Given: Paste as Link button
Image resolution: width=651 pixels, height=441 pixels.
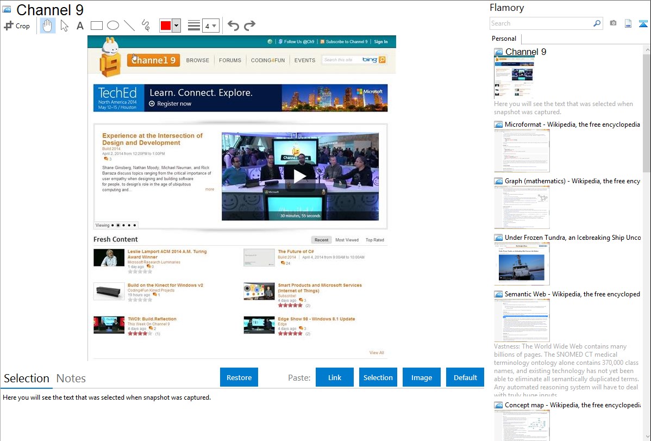Looking at the screenshot, I should coord(335,377).
